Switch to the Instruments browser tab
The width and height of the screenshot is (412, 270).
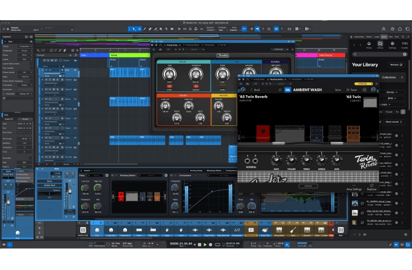coord(359,37)
